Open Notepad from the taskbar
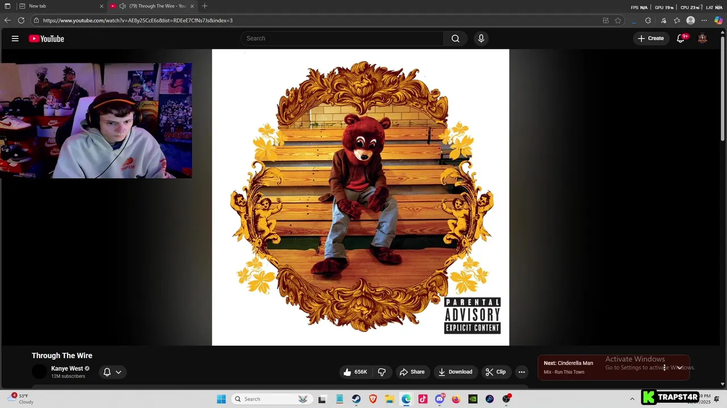This screenshot has width=727, height=408. click(x=340, y=399)
